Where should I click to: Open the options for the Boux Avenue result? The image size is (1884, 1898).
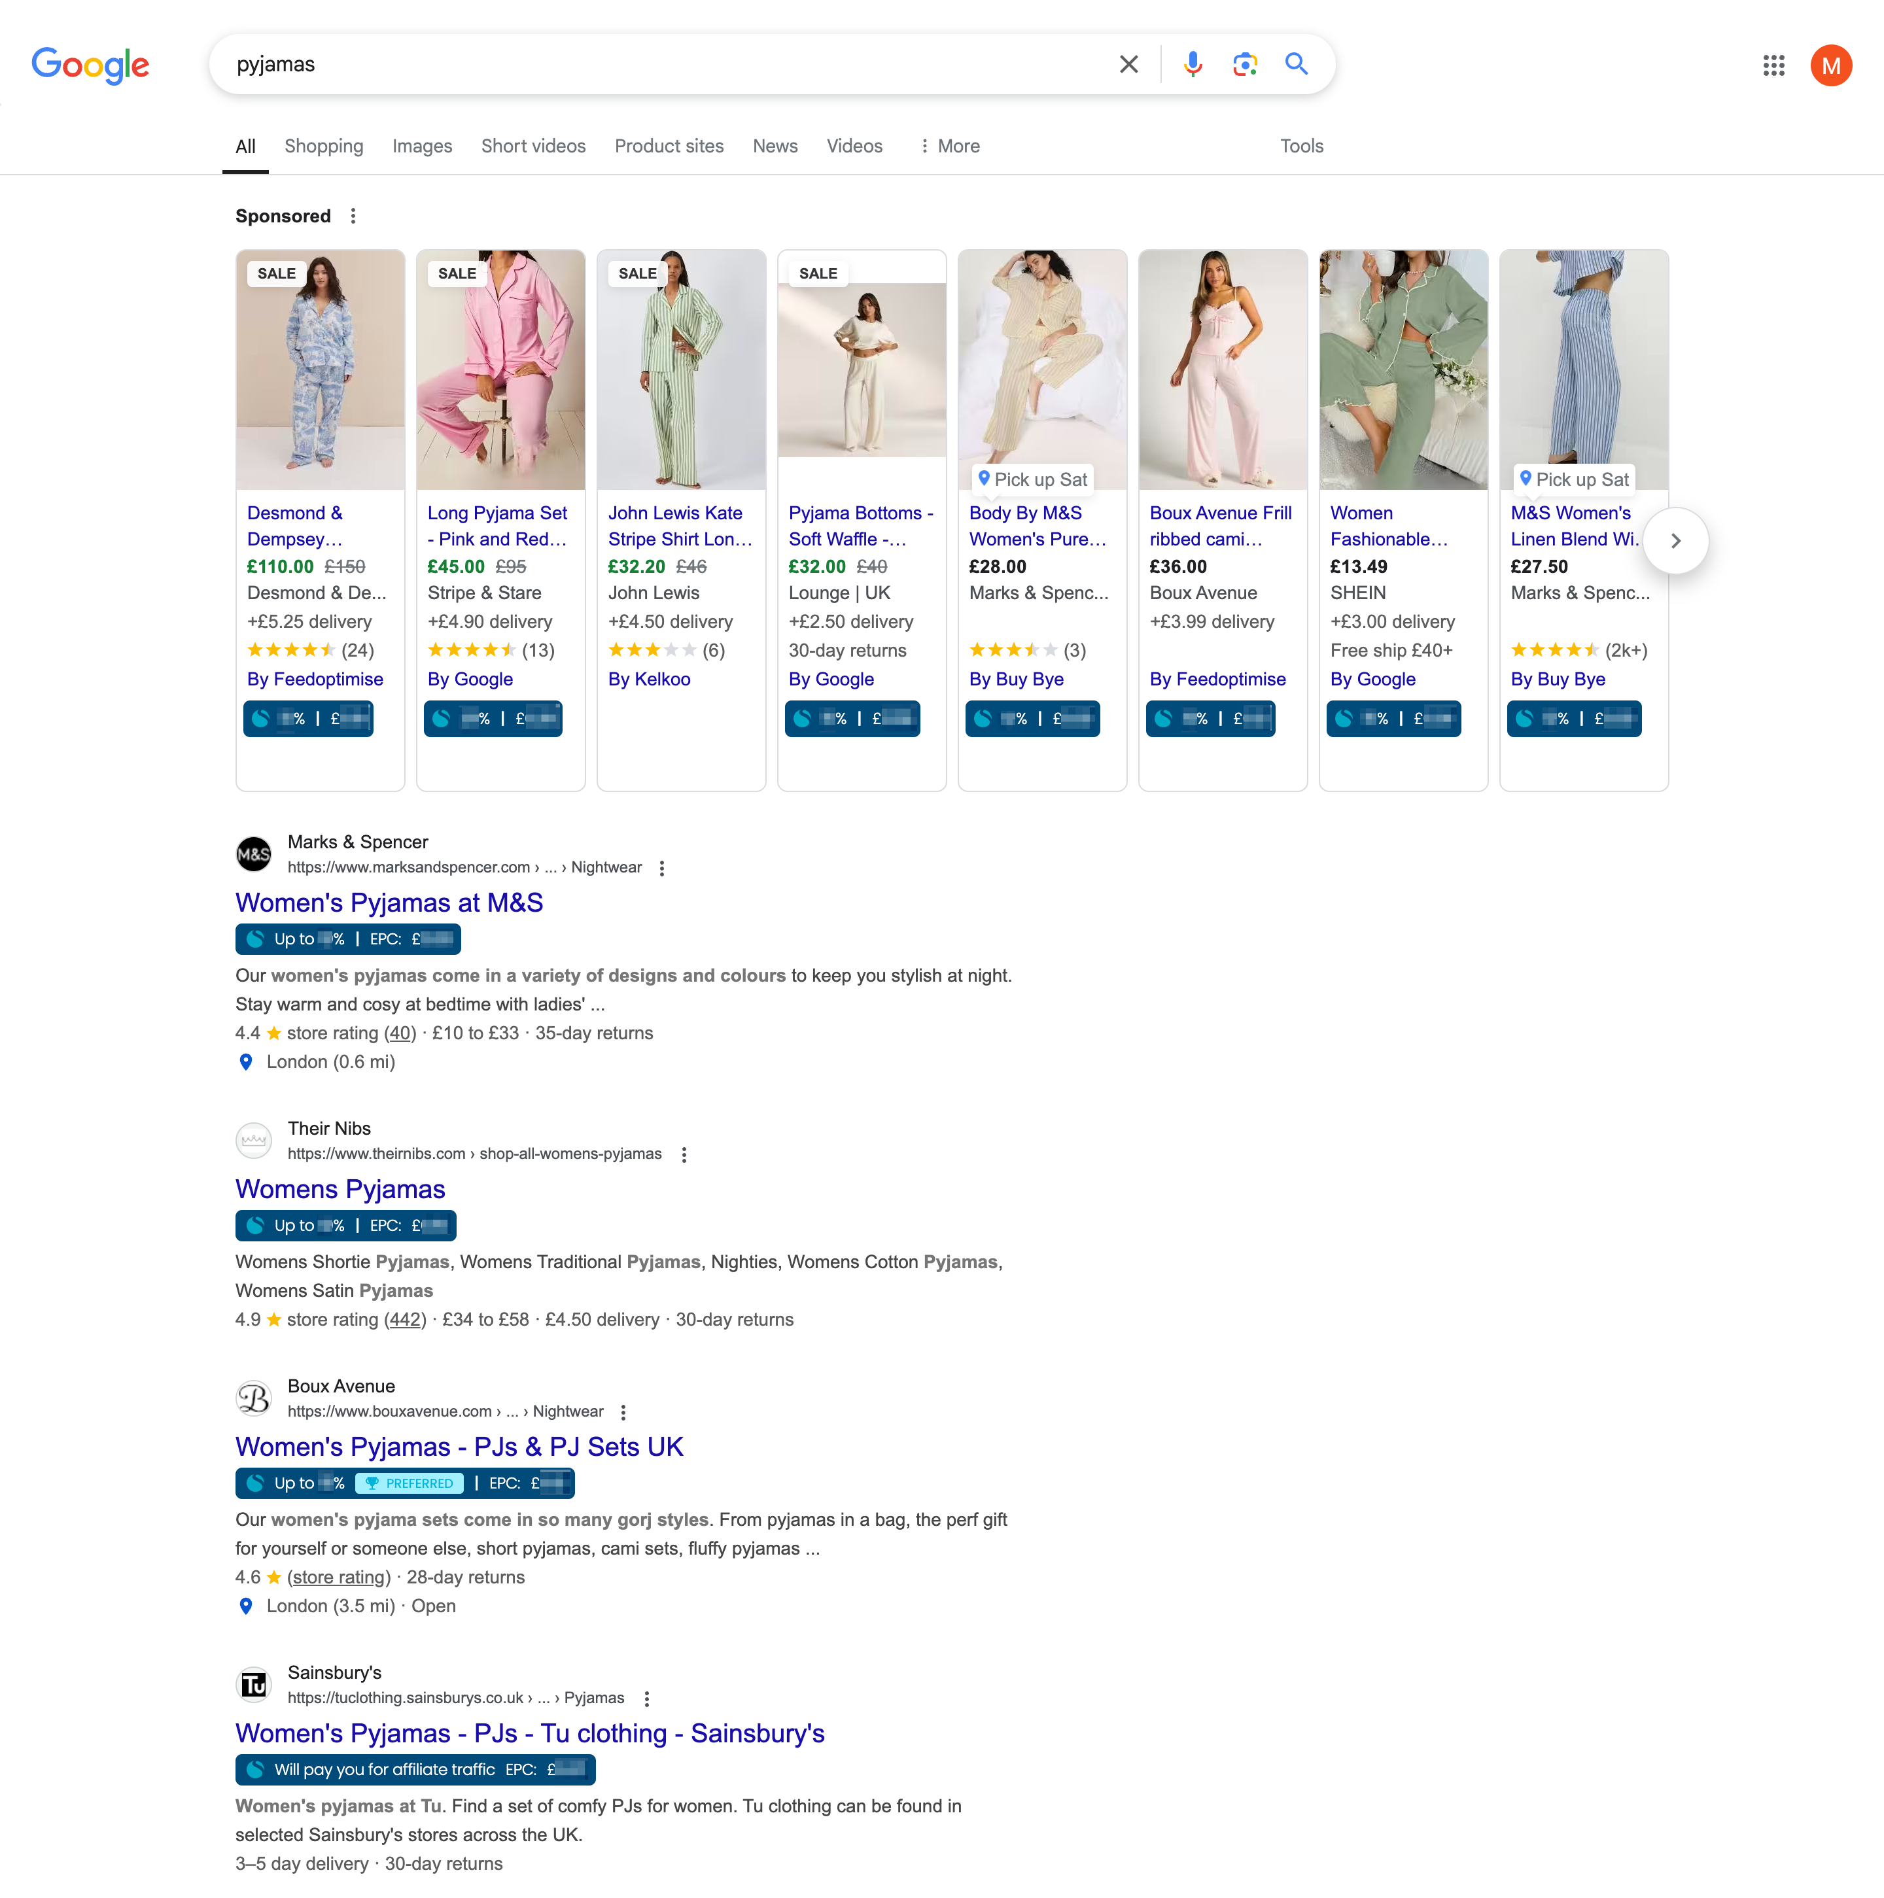623,1413
